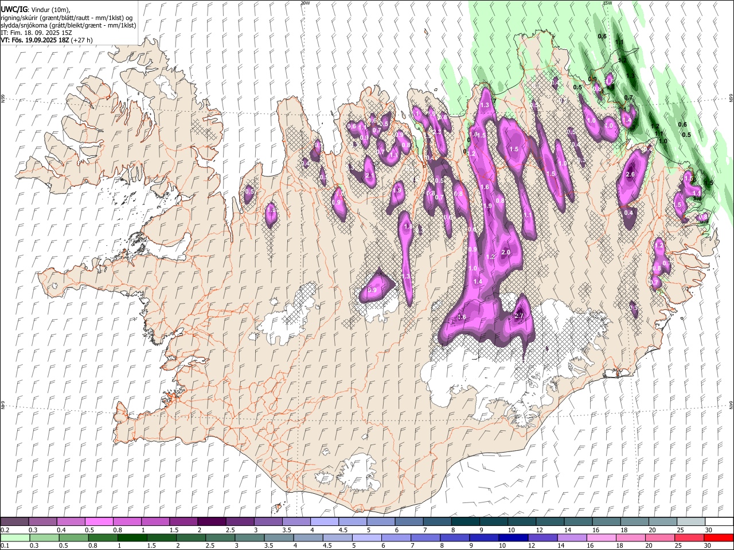The image size is (734, 550).
Task: Click the '0.2' label in snow legend
Action: point(5,530)
